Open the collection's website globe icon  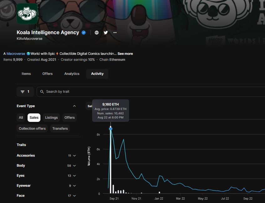(96, 33)
